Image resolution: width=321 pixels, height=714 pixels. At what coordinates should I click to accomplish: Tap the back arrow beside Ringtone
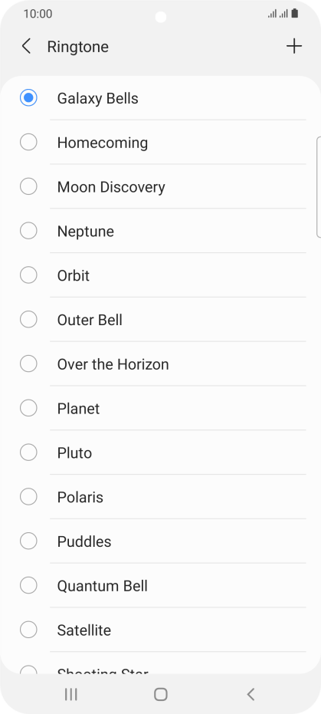tap(26, 47)
